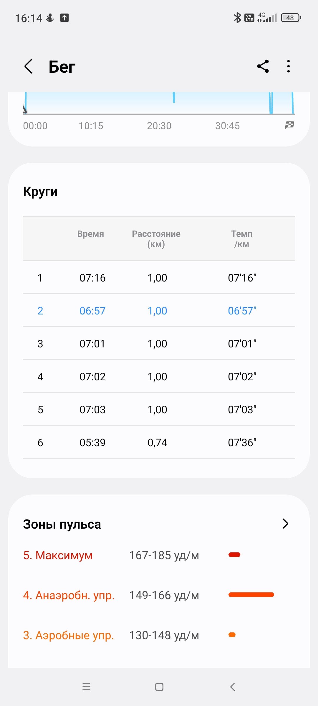Tap the 20:30 mark on chart timeline
The width and height of the screenshot is (318, 706).
159,126
